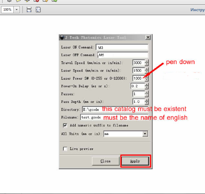Click the 'Laser Power S#' label
The height and width of the screenshot is (194, 205).
point(75,78)
